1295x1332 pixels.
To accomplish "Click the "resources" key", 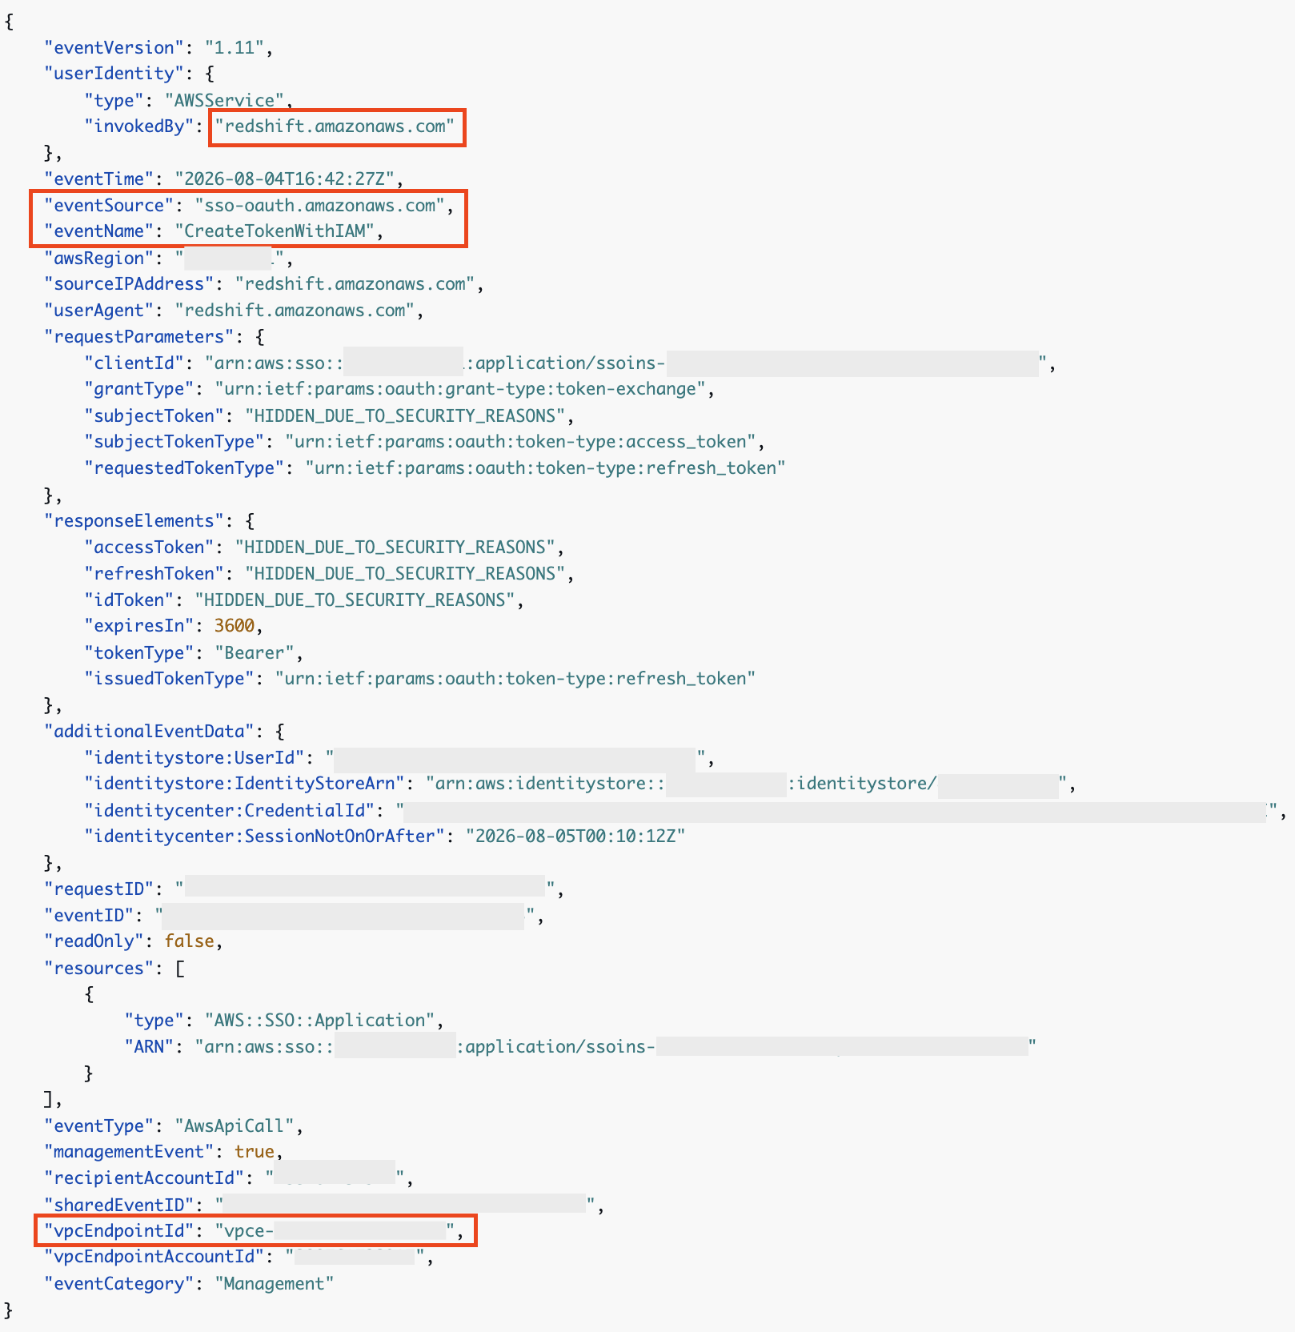I will (x=99, y=969).
